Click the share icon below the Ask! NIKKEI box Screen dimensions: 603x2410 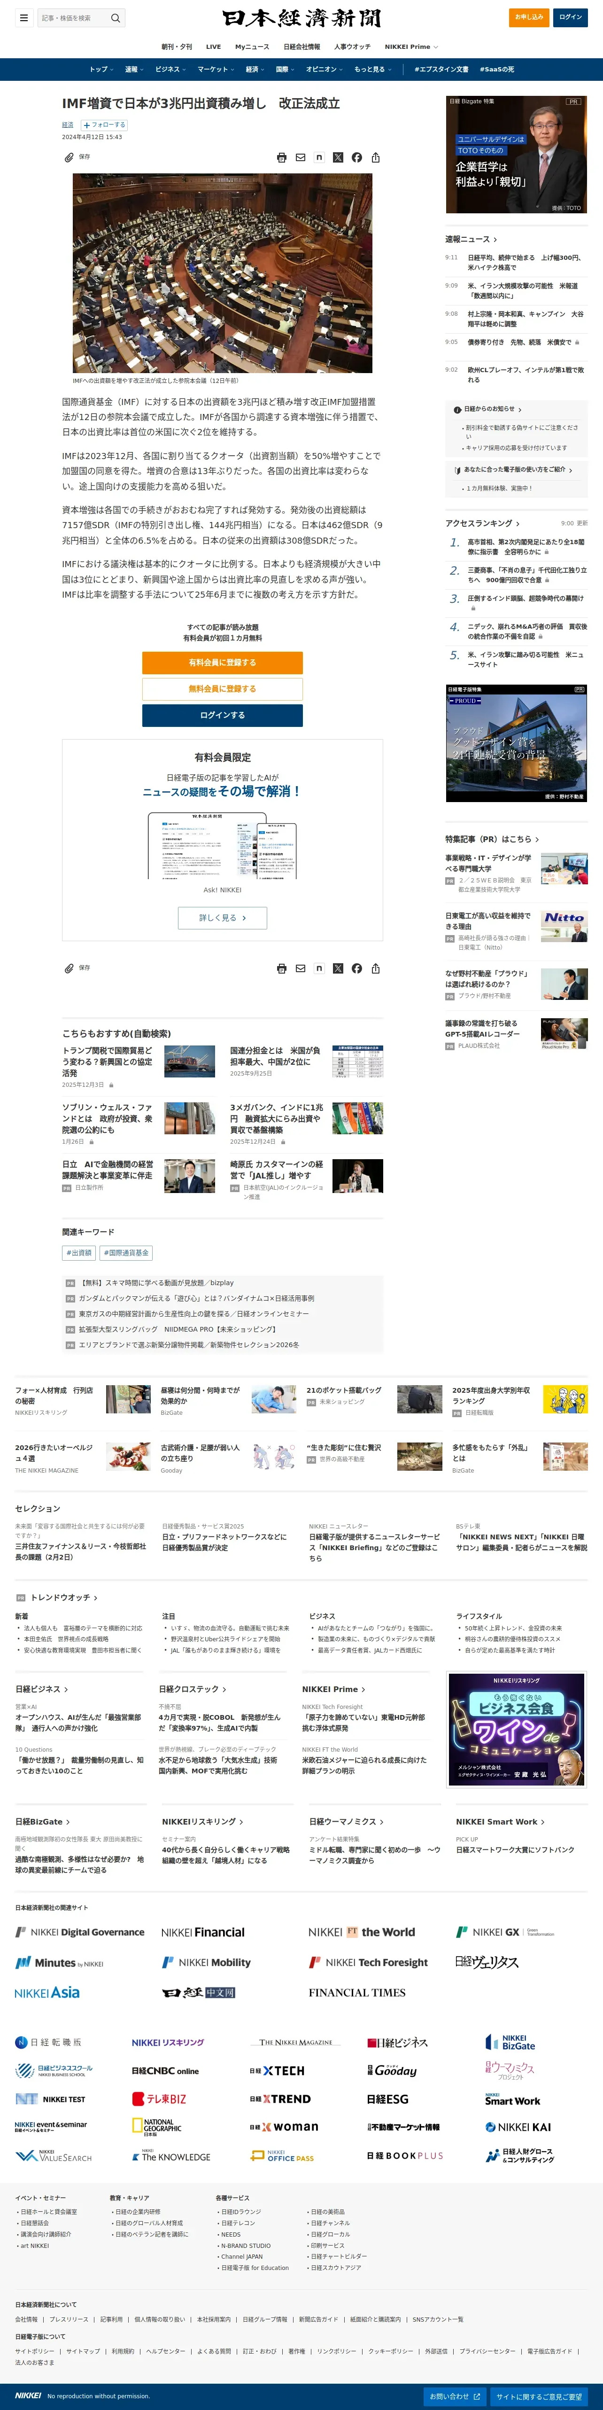(375, 968)
